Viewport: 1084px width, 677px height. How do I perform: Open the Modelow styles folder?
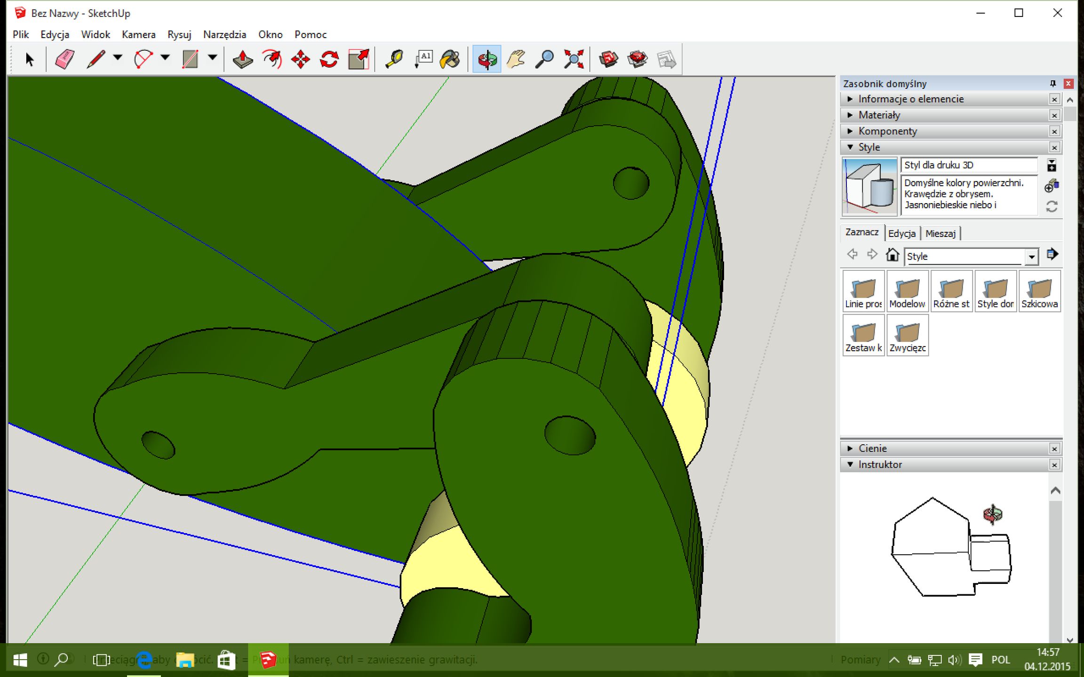(x=907, y=291)
